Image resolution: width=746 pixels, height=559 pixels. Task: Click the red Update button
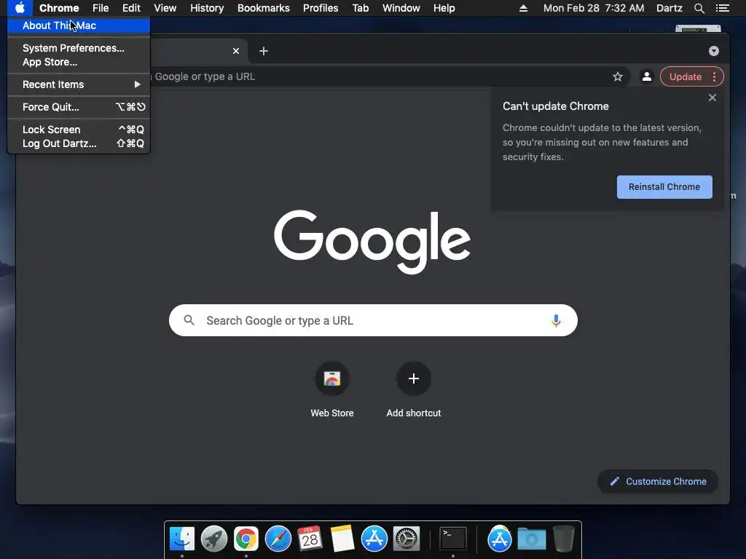[685, 77]
